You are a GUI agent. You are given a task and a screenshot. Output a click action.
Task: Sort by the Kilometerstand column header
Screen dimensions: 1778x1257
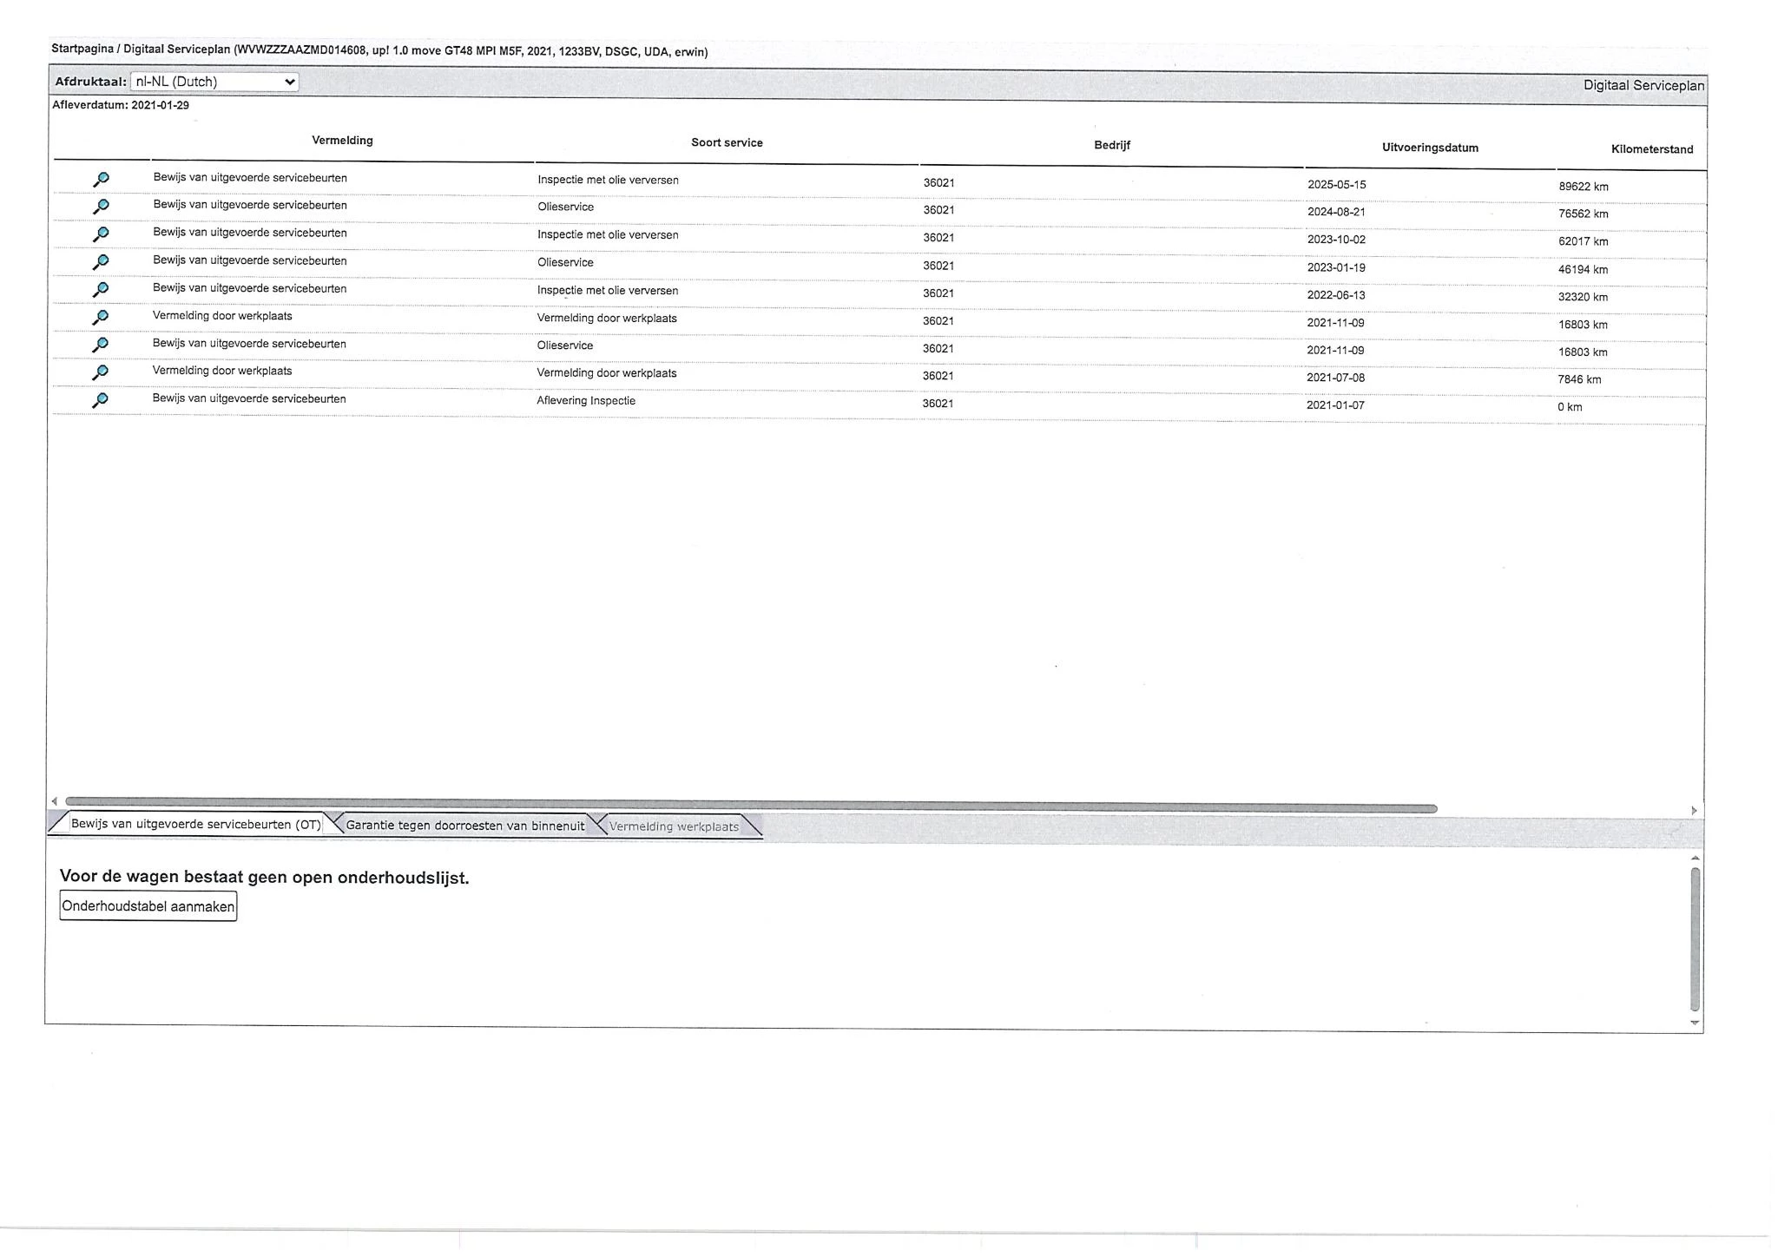[x=1652, y=149]
